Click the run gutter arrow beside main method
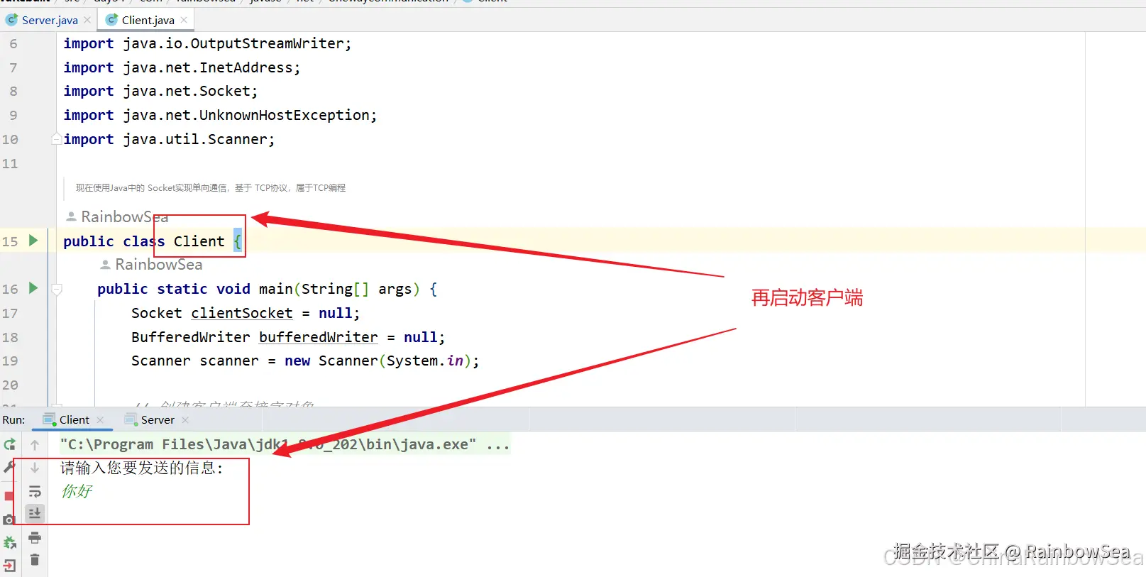Screen dimensions: 1146x577 (33, 288)
